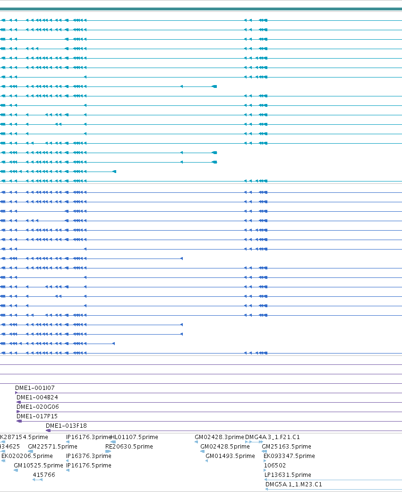This screenshot has width=402, height=492.
Task: Click the DMG4A.3_1.F21.C1 feature label
Action: (x=273, y=437)
